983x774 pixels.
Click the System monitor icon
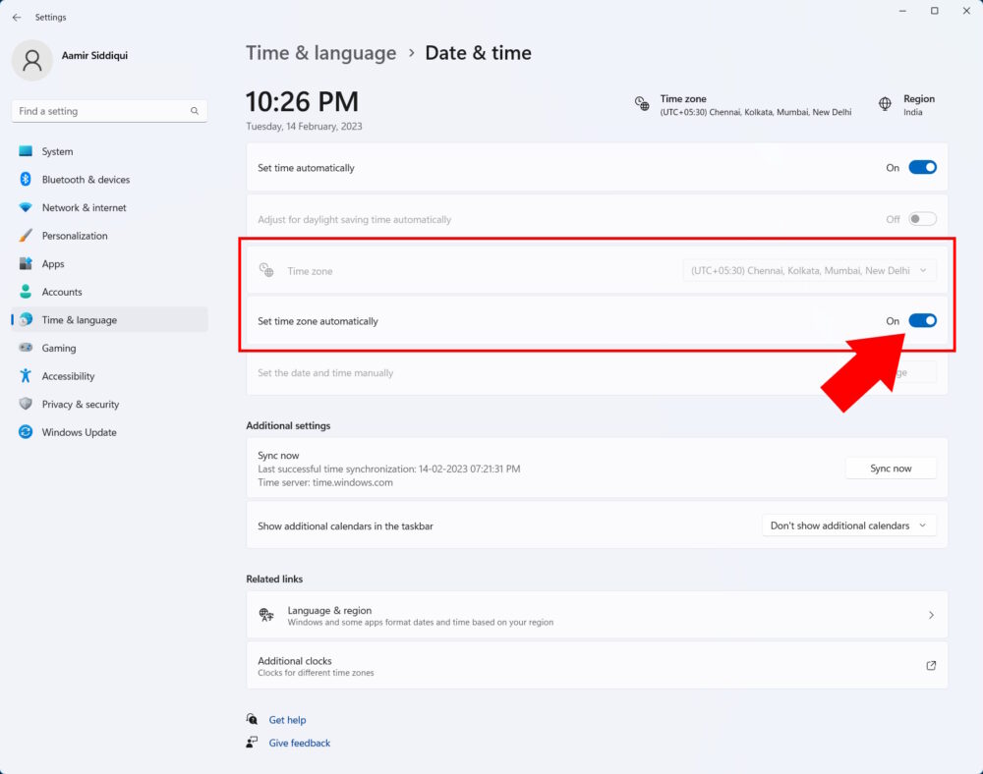(26, 151)
